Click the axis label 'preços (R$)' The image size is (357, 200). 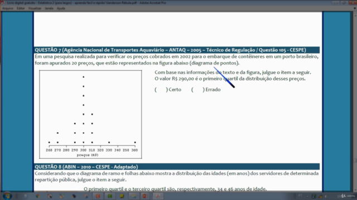tap(88, 155)
